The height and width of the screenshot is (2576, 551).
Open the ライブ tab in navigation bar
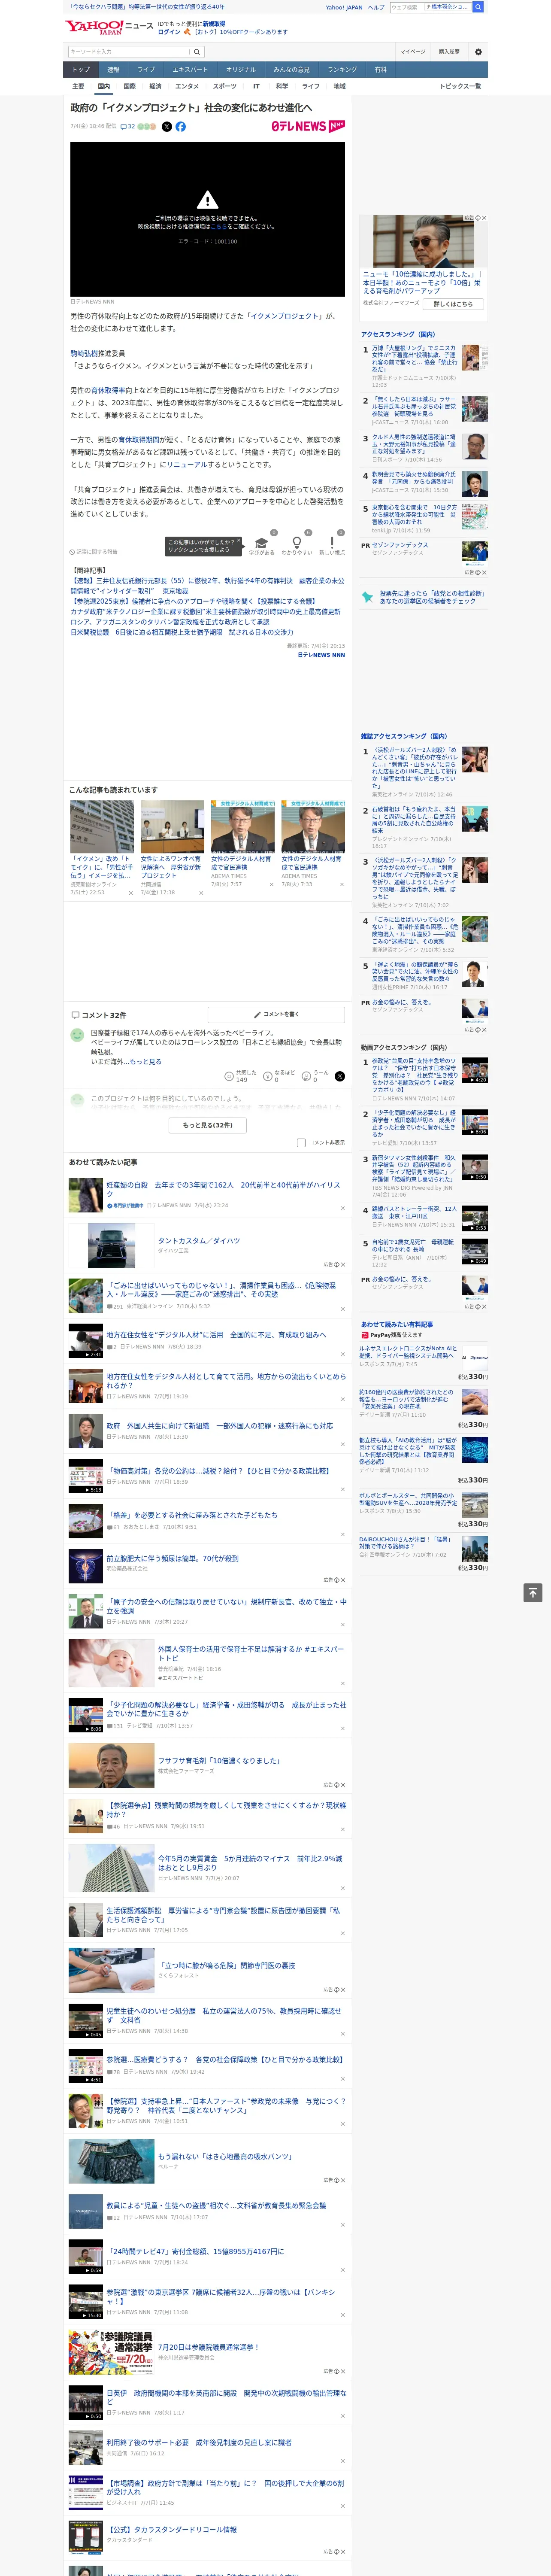point(146,70)
